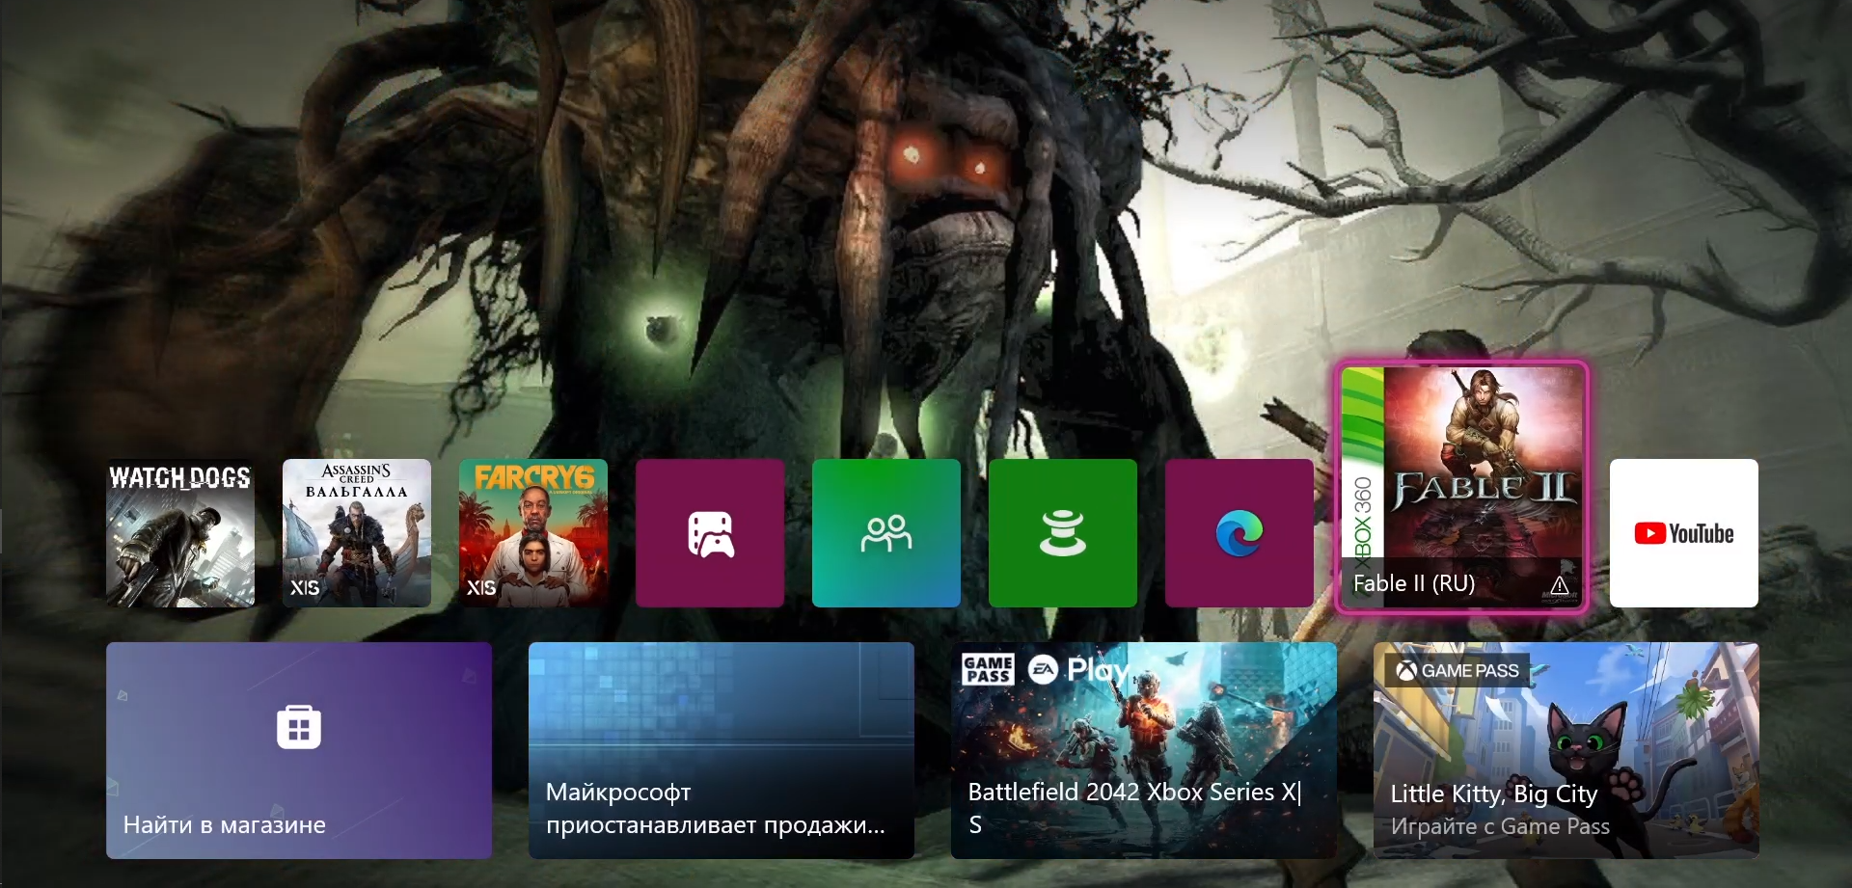Open Little Kitty, Big City Game Pass card
This screenshot has height=888, width=1852.
pos(1566,750)
